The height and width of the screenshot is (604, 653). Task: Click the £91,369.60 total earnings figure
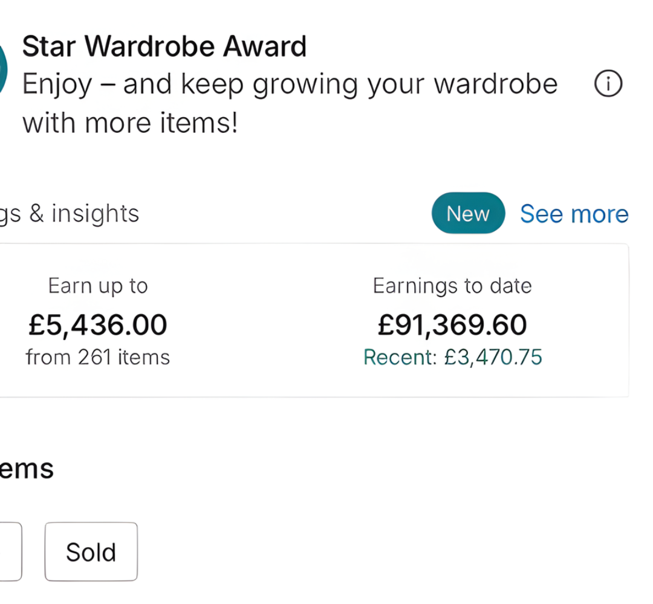click(x=452, y=325)
